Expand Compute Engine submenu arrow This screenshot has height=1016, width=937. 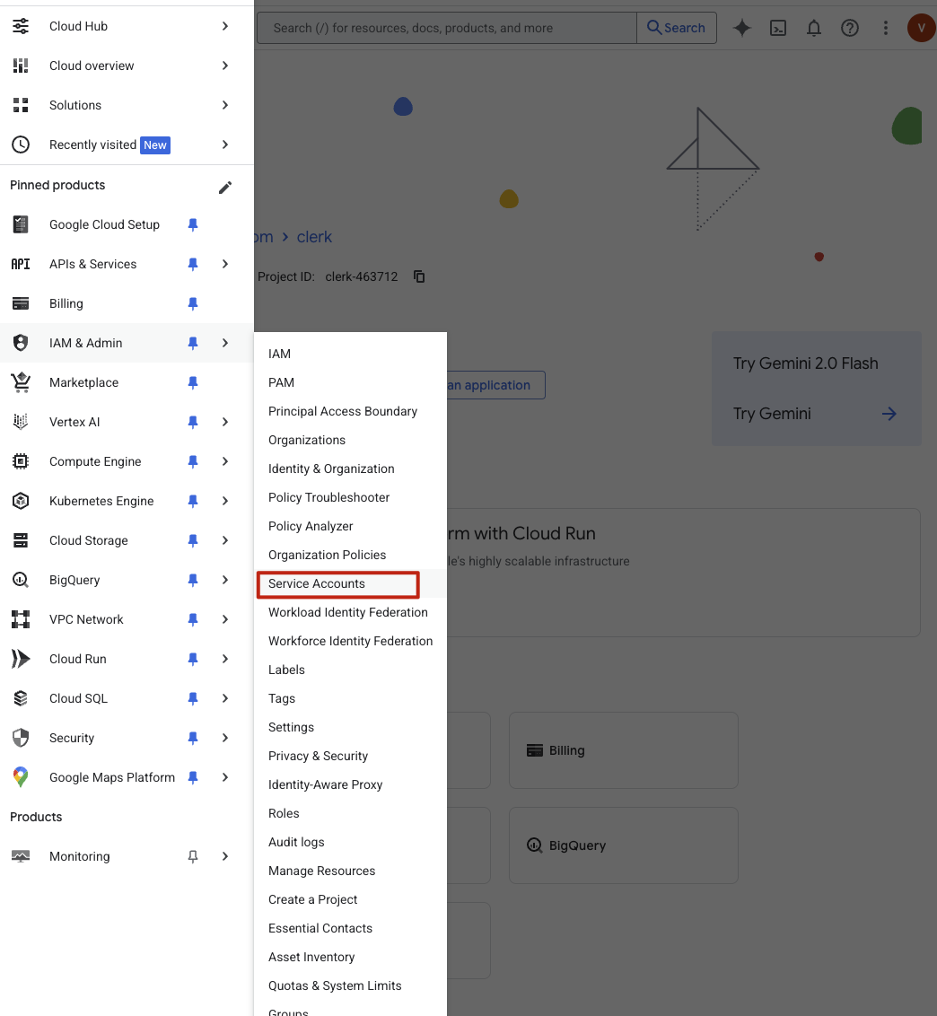click(225, 461)
